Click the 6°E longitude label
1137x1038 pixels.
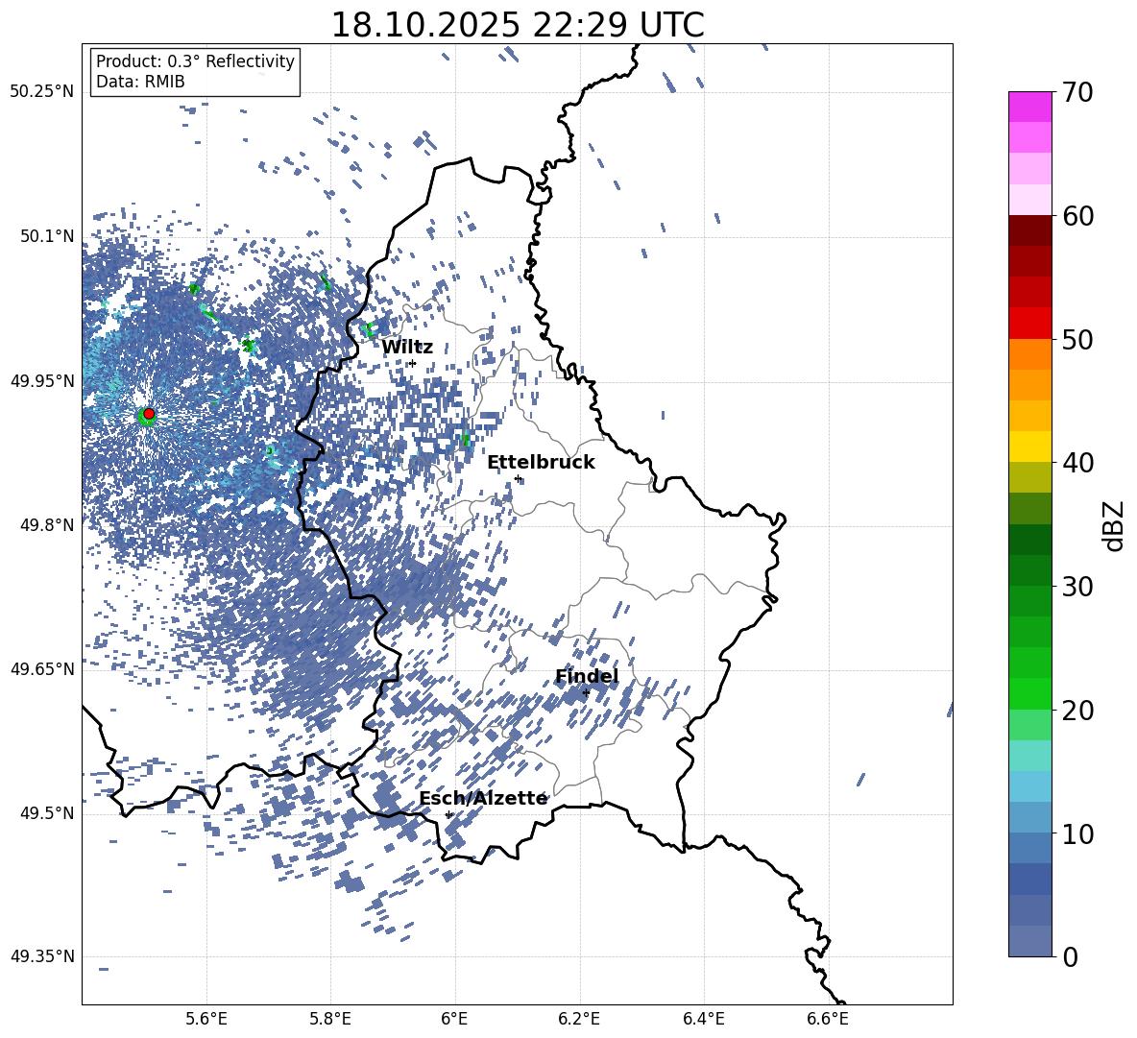[454, 1019]
